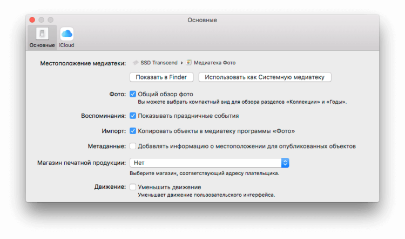The width and height of the screenshot is (405, 239).
Task: Enable Добавлять информацию о местоположении checkbox
Action: click(x=133, y=146)
